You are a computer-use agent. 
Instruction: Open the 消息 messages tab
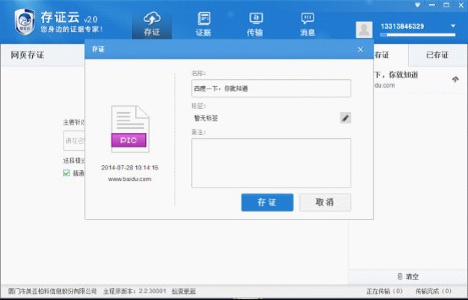tap(307, 24)
